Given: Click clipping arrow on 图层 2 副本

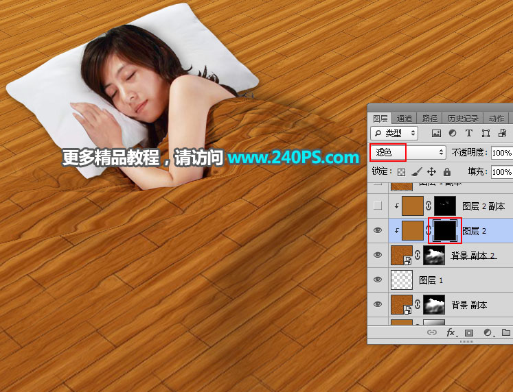Looking at the screenshot, I should 396,206.
